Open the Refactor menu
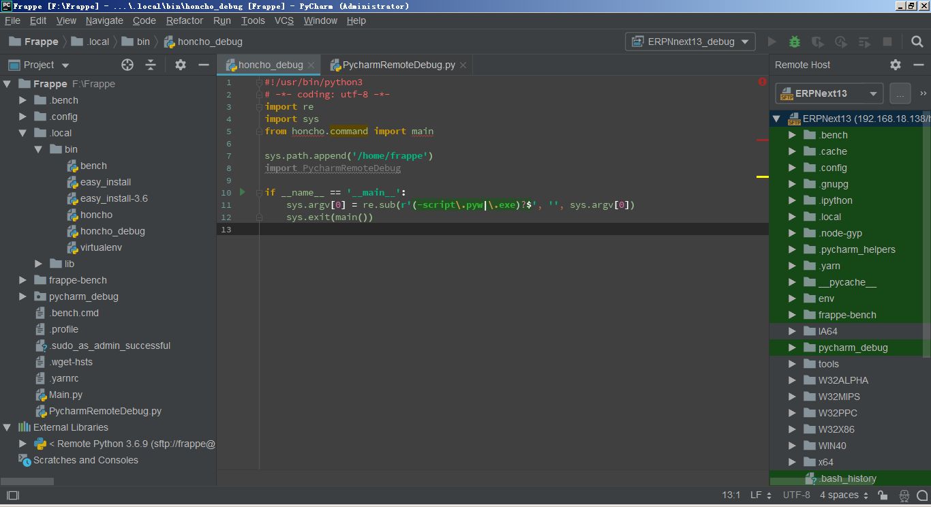The width and height of the screenshot is (931, 507). tap(185, 20)
